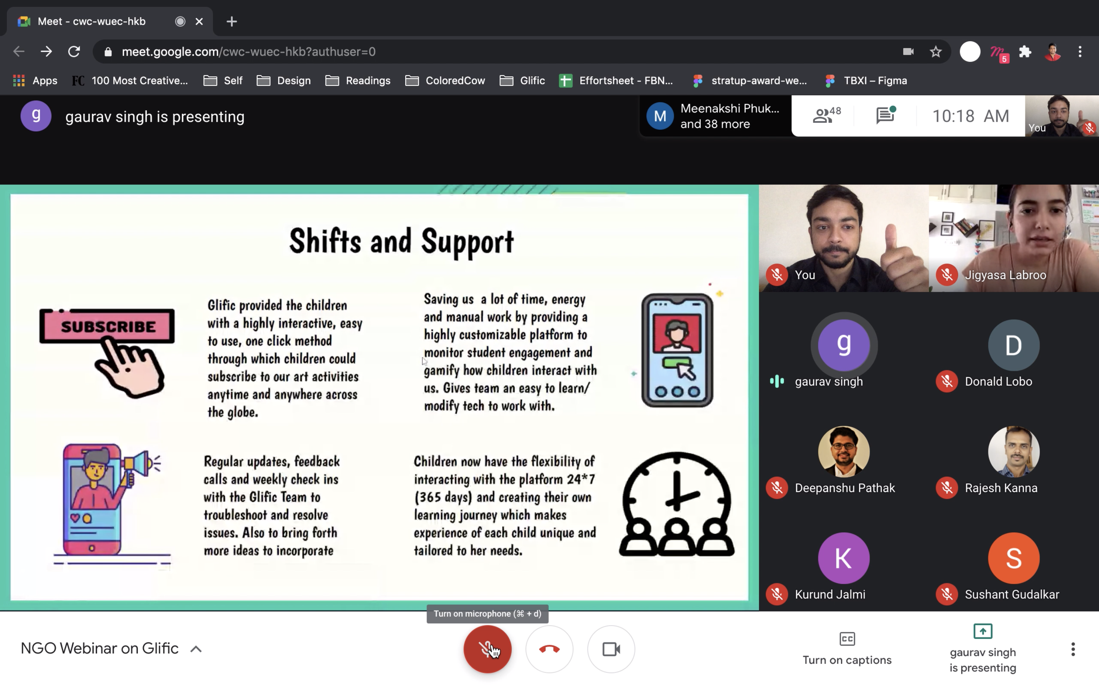Open the chat messages panel
The height and width of the screenshot is (687, 1099).
click(x=885, y=115)
